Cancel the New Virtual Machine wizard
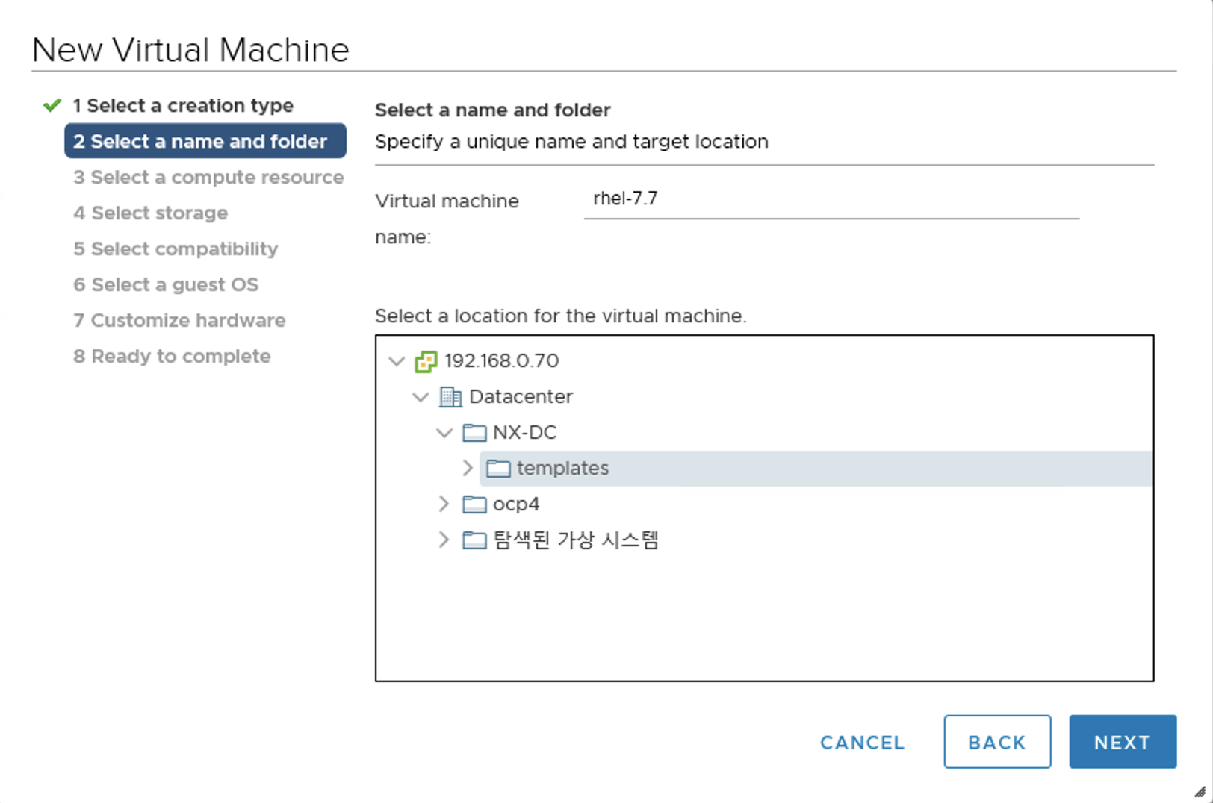1213x803 pixels. pyautogui.click(x=863, y=743)
